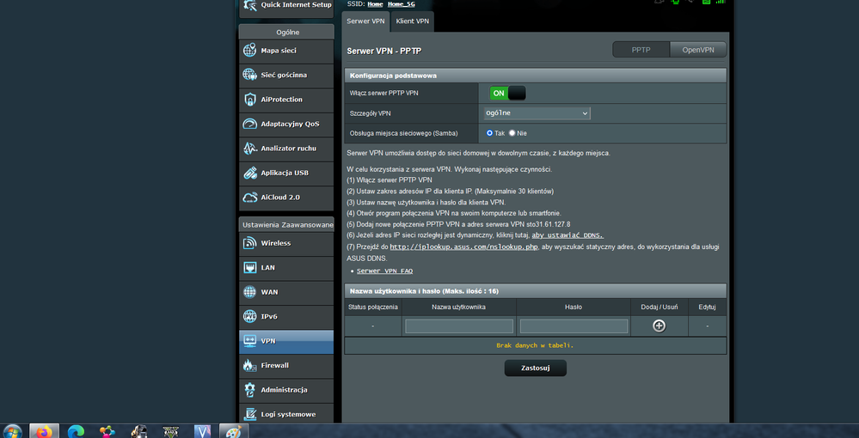Open Sieć gościnna settings
The width and height of the screenshot is (859, 438).
(x=285, y=75)
